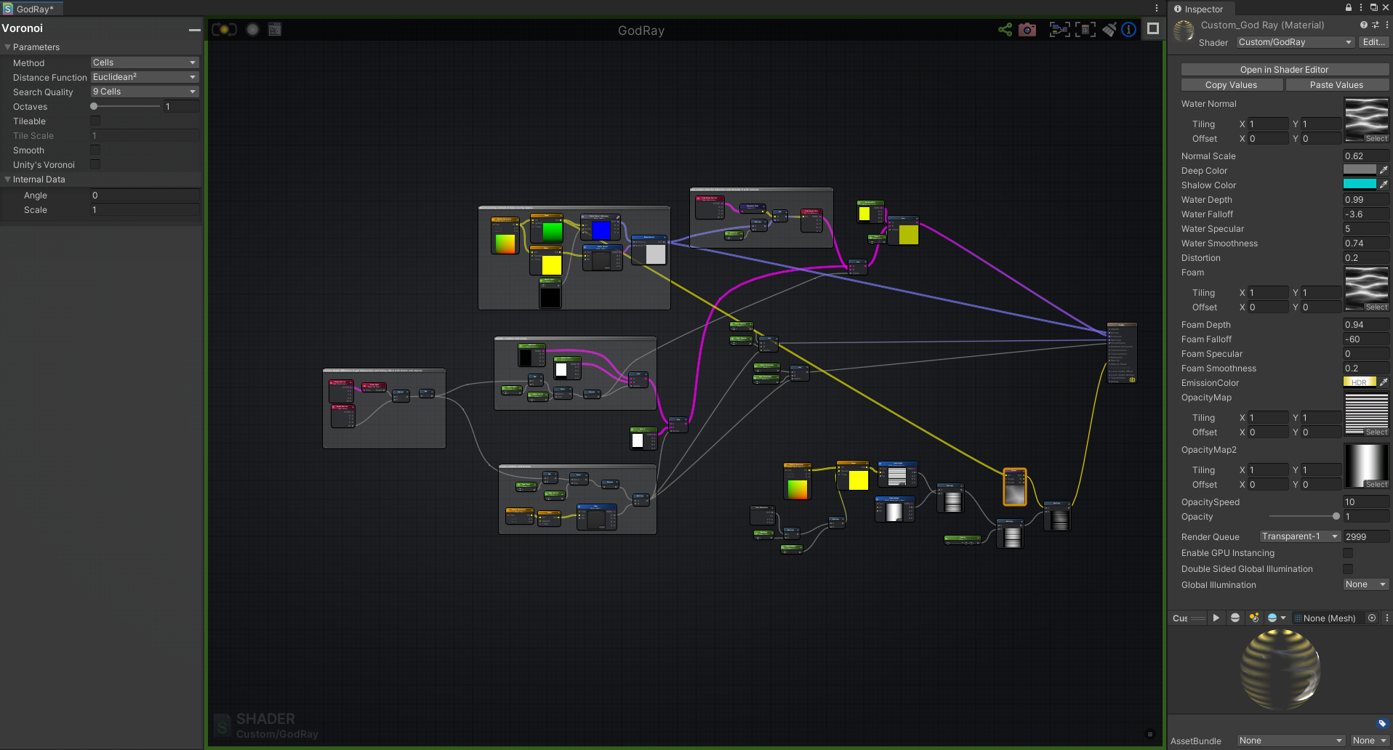Click the Copy Values button

pos(1232,85)
